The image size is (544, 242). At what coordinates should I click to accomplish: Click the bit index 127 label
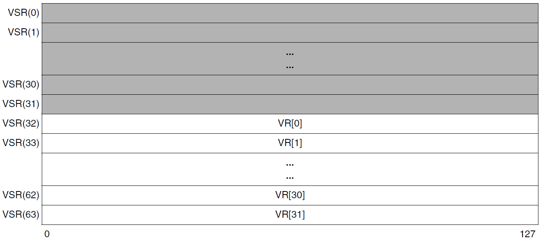point(527,234)
